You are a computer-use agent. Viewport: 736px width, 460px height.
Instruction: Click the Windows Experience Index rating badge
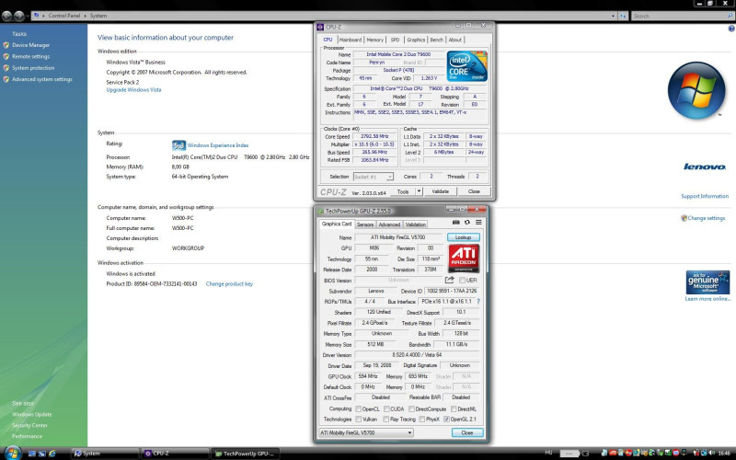[x=178, y=145]
